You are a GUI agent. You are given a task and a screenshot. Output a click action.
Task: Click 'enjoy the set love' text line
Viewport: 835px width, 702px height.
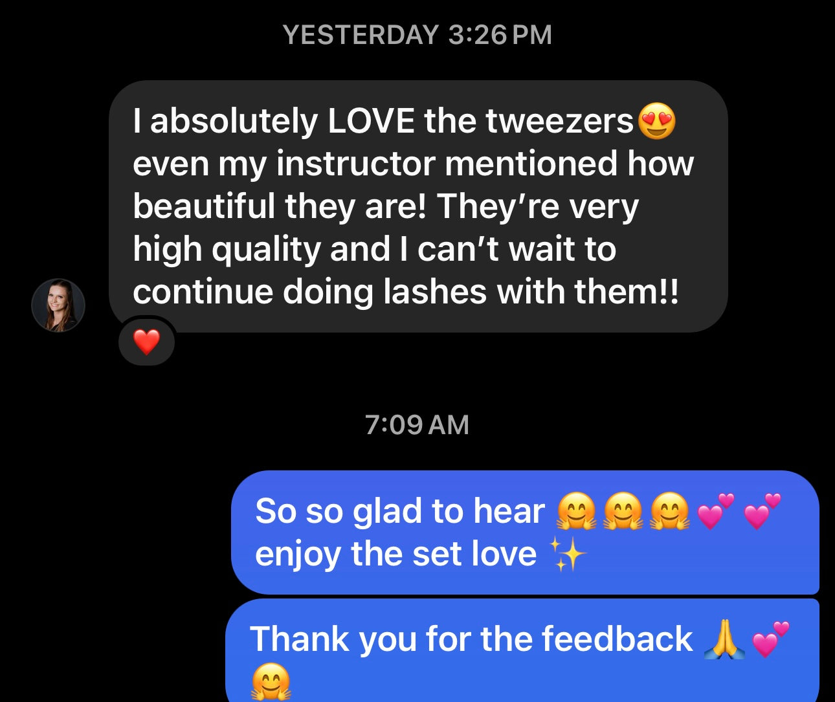click(395, 554)
